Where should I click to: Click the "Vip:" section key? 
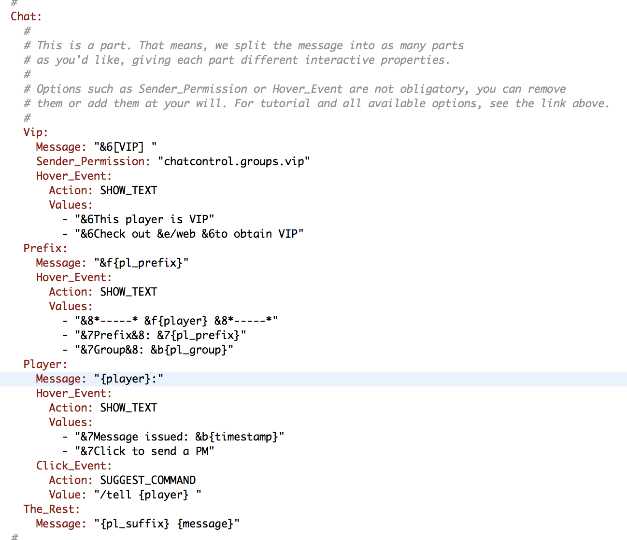point(36,132)
